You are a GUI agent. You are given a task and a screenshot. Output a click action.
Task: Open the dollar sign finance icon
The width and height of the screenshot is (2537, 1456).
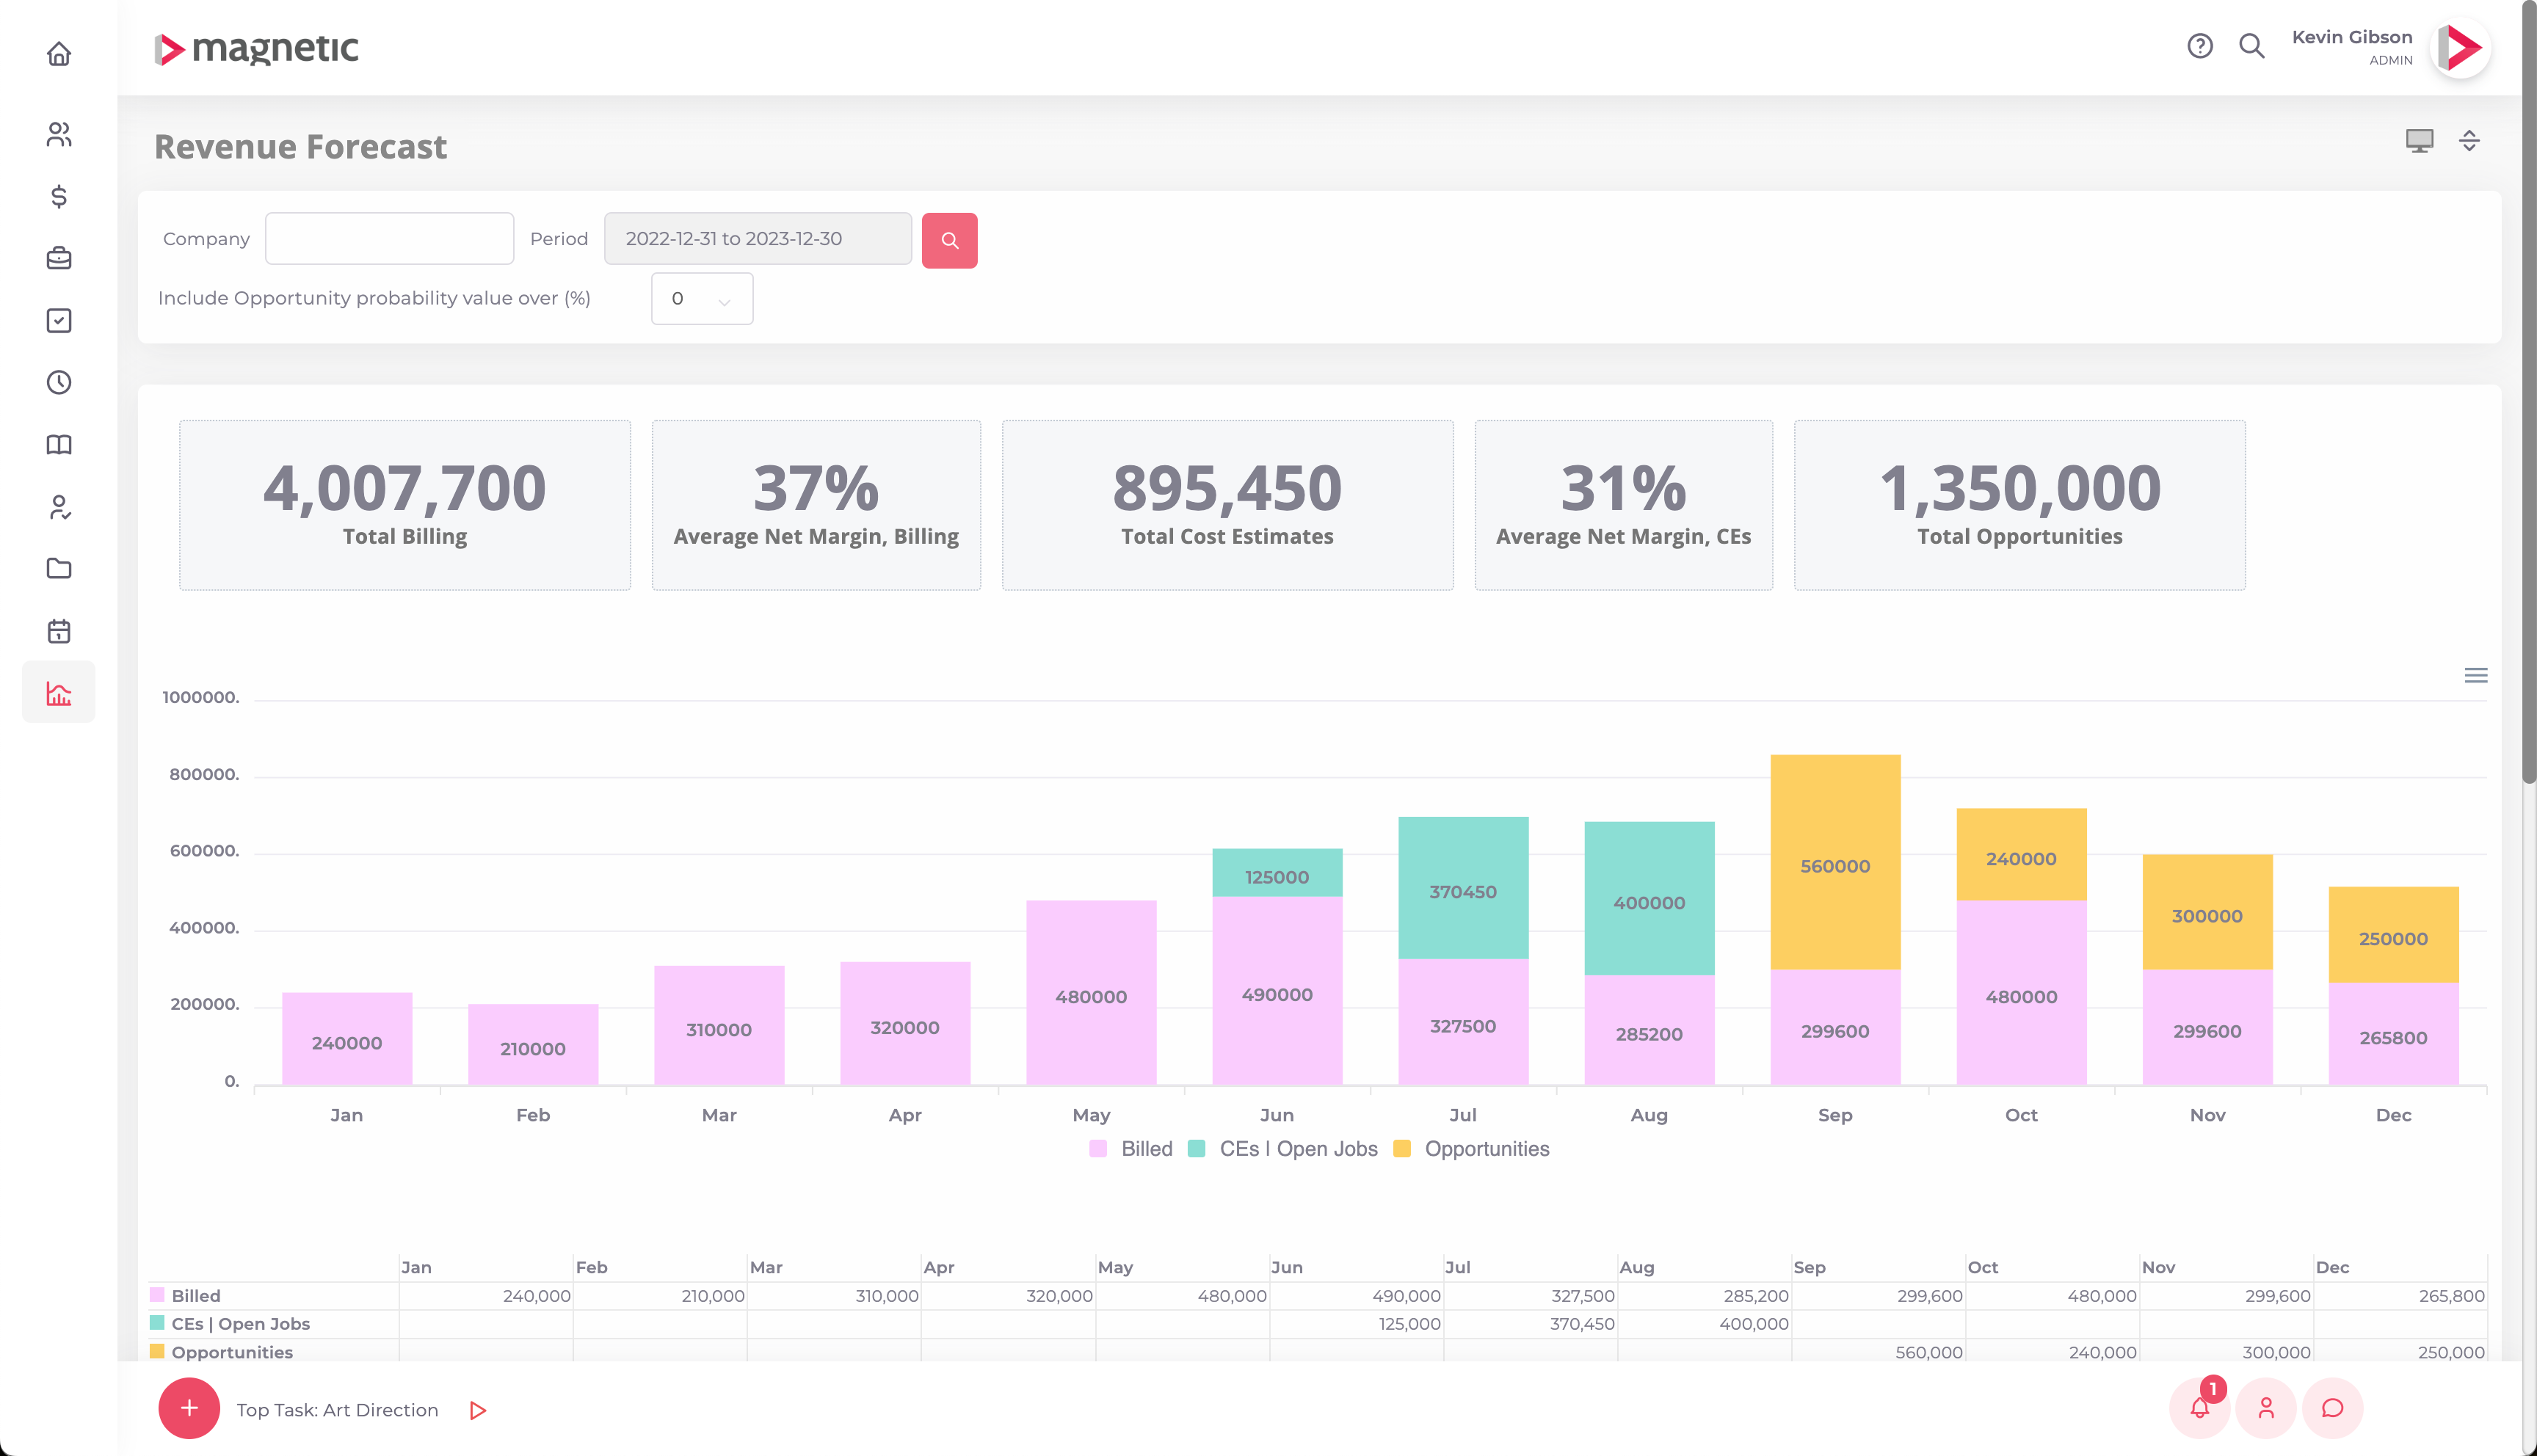[x=59, y=196]
